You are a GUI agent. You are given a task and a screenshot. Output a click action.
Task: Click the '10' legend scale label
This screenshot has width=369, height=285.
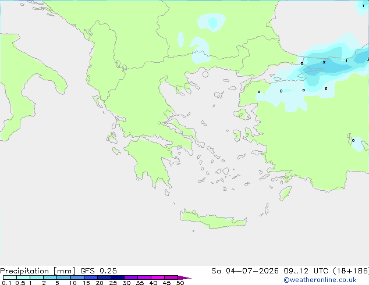tap(73, 283)
